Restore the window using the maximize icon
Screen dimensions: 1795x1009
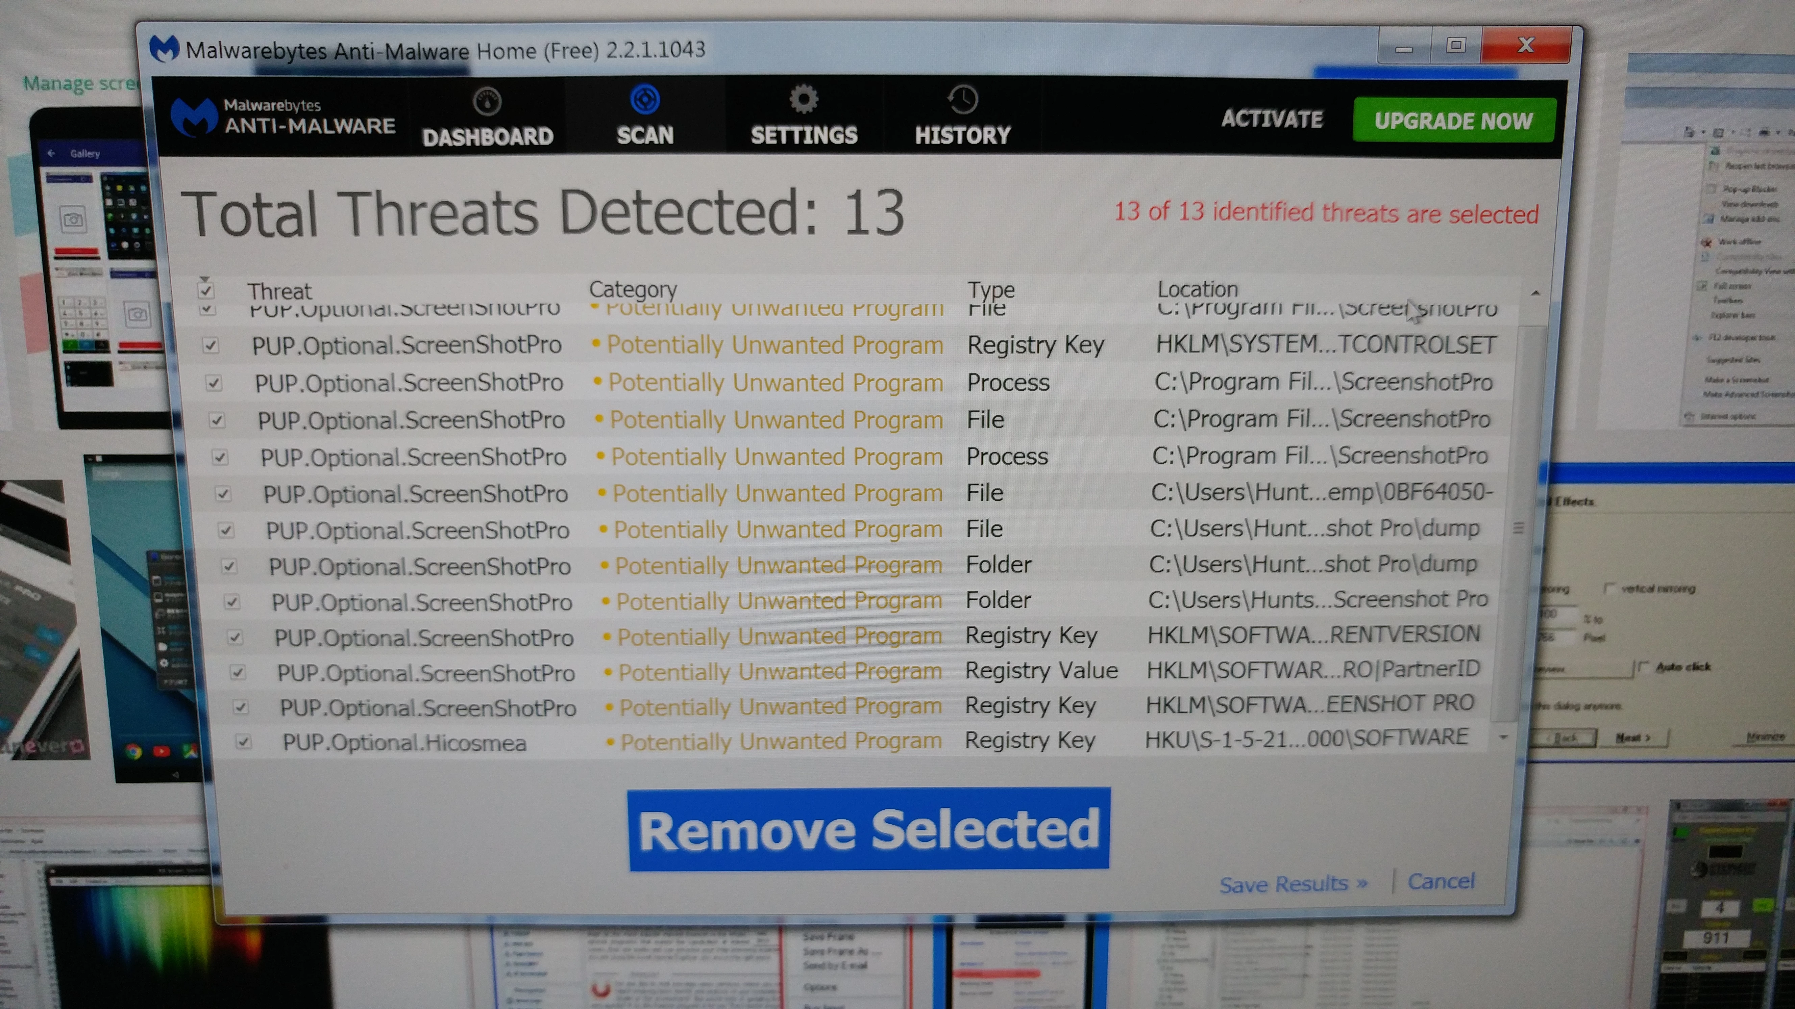1456,45
